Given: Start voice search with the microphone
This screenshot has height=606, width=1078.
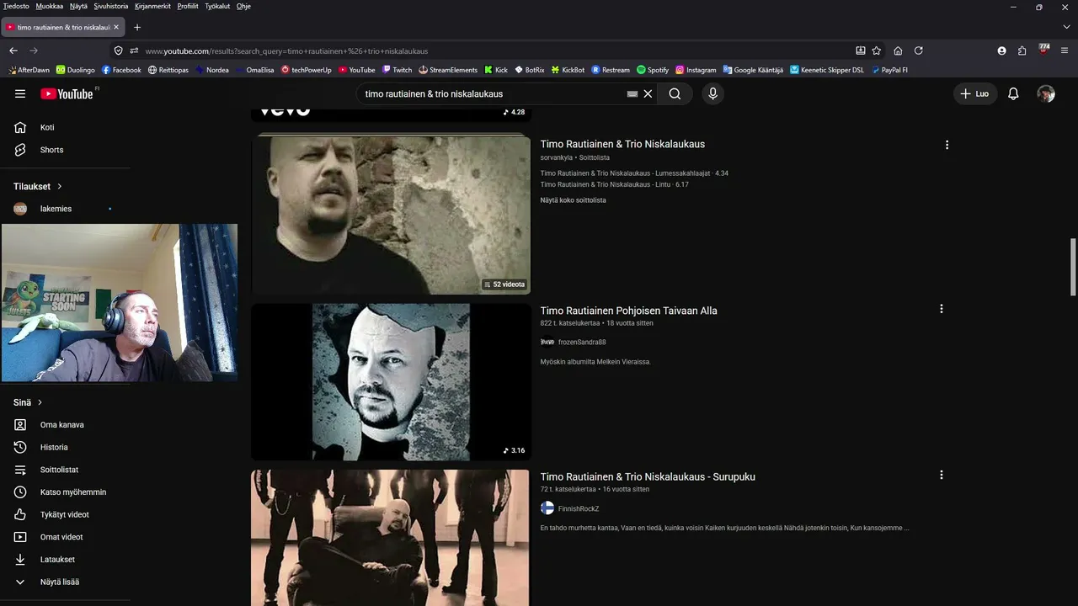Looking at the screenshot, I should 712,94.
